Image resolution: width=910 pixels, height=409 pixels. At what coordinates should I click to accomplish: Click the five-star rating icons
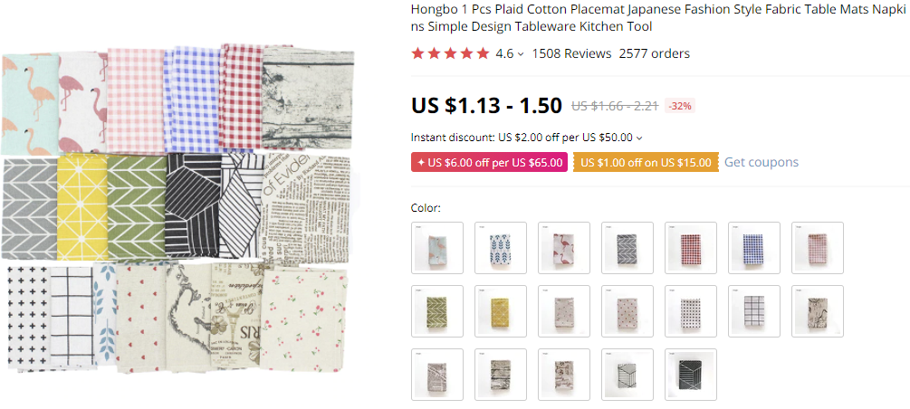450,53
